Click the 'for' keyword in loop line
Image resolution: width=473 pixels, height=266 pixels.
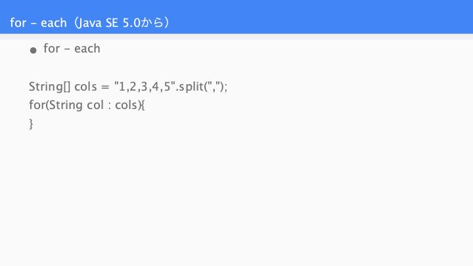[x=37, y=105]
